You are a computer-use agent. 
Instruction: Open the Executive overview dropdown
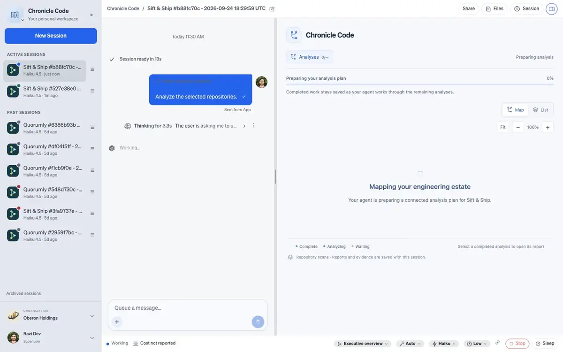[x=362, y=344]
